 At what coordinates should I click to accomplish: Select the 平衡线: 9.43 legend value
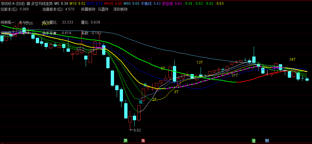pos(151,4)
